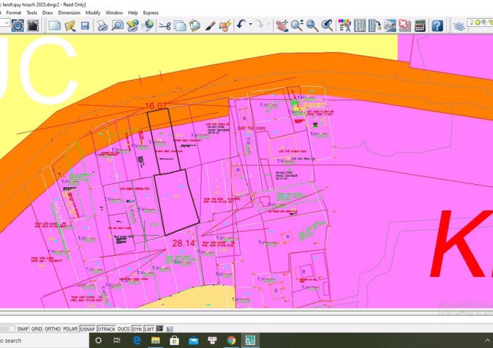This screenshot has height=348, width=493.
Task: Open Google Chrome from the taskbar
Action: (231, 340)
